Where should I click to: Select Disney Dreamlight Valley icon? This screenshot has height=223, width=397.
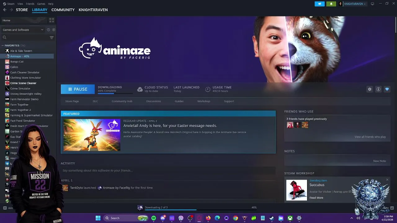click(7, 94)
